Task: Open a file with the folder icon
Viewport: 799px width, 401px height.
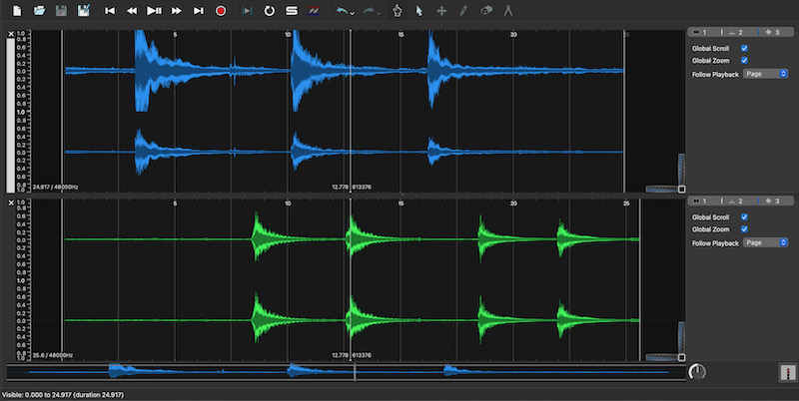Action: [39, 10]
